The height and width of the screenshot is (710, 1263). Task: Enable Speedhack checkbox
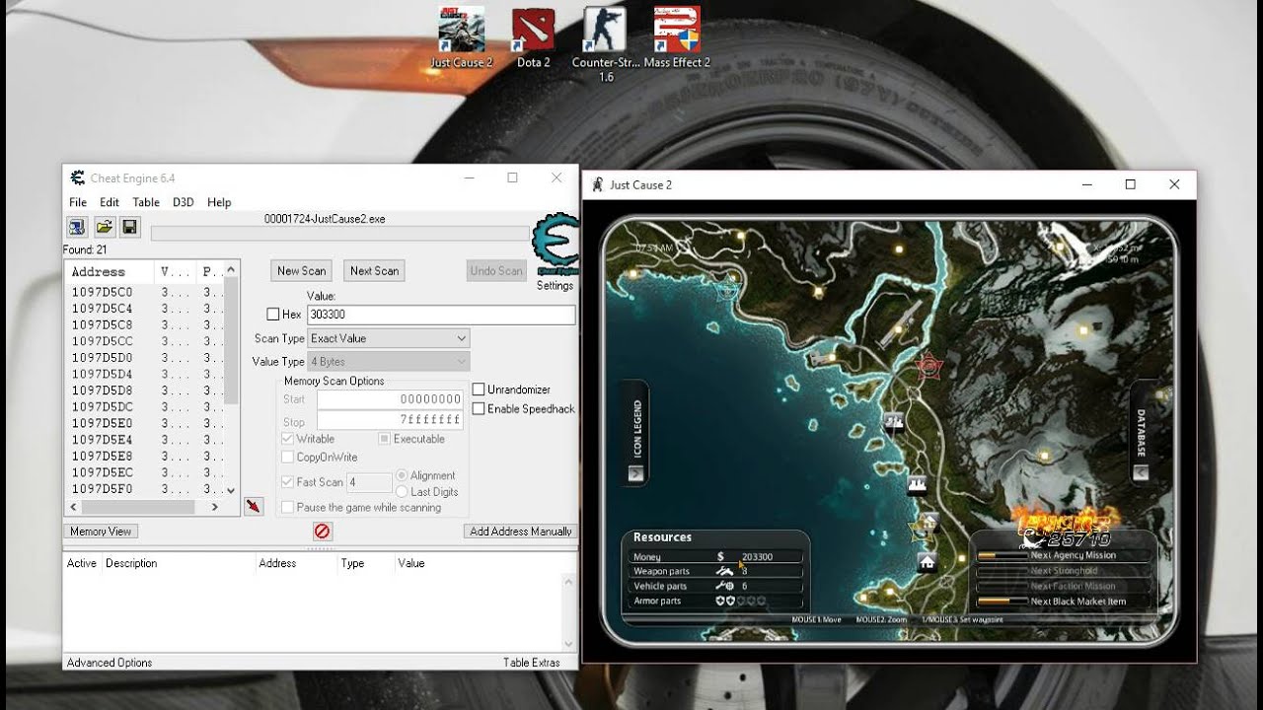478,407
